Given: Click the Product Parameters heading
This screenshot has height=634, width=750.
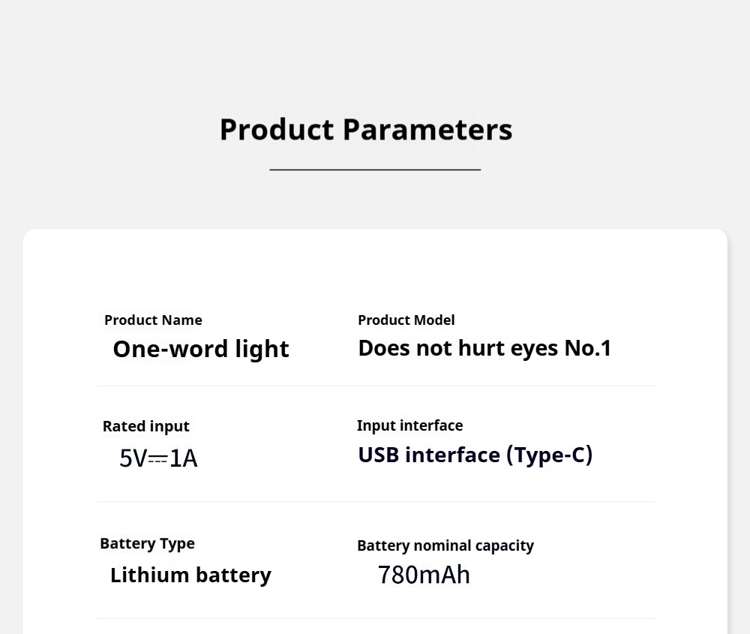Looking at the screenshot, I should [365, 129].
